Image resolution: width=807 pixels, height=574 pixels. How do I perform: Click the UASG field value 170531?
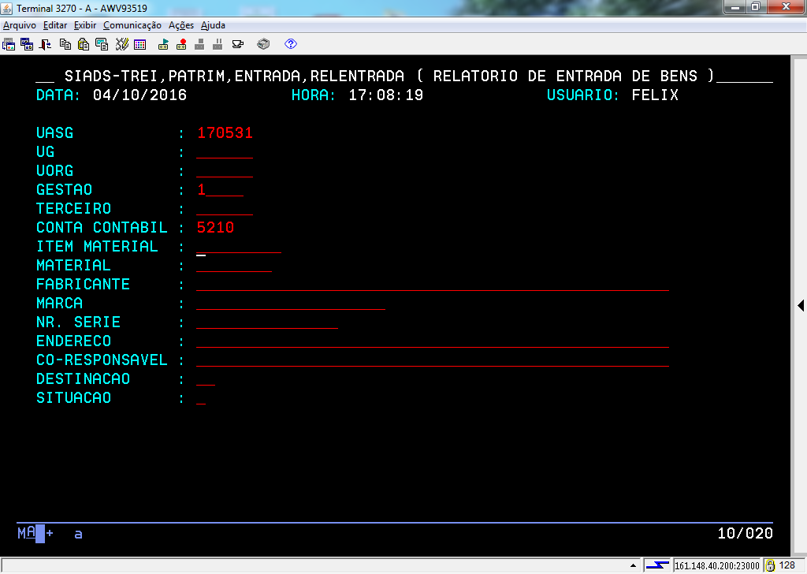coord(225,132)
